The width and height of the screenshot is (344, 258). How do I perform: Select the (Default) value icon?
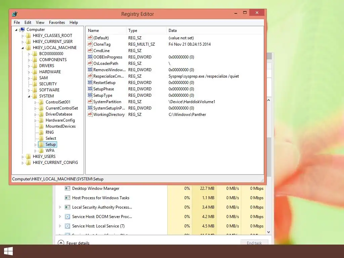pos(90,38)
